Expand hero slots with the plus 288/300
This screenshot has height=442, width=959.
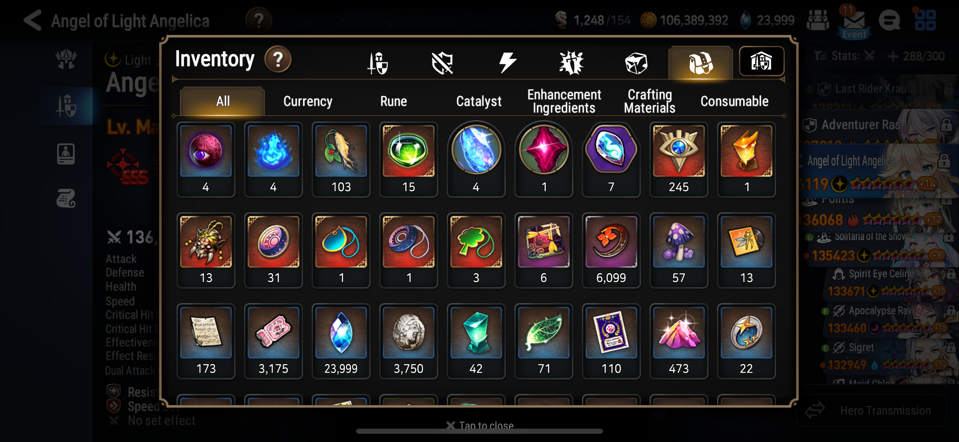[916, 56]
